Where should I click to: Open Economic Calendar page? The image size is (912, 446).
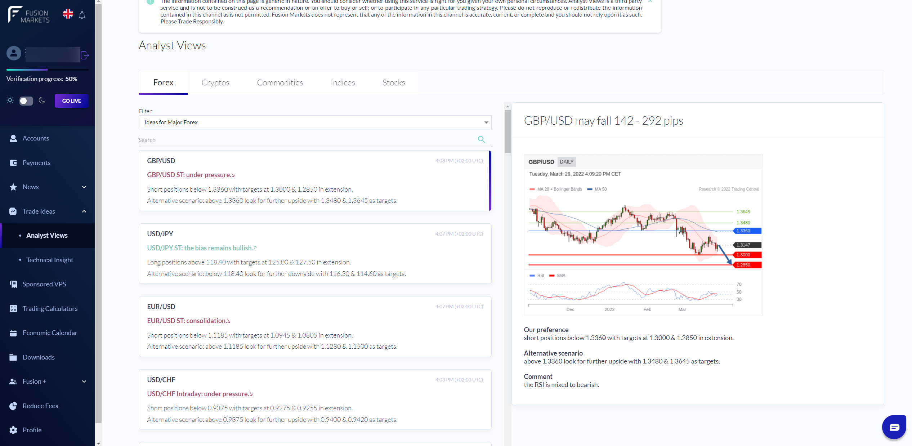pyautogui.click(x=48, y=333)
